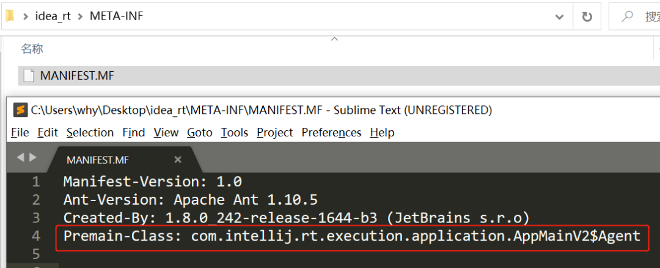
Task: Open the View menu
Action: (x=166, y=133)
